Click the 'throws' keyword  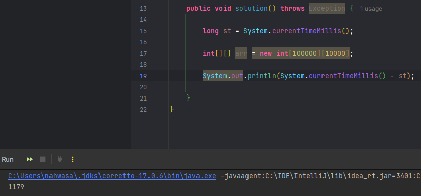tap(292, 8)
